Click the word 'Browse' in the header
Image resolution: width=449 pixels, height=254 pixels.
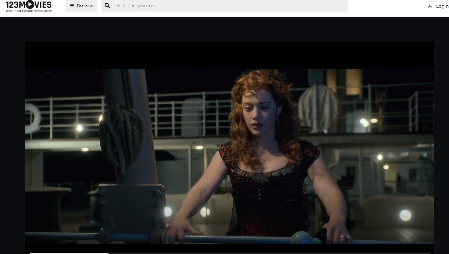click(x=85, y=6)
